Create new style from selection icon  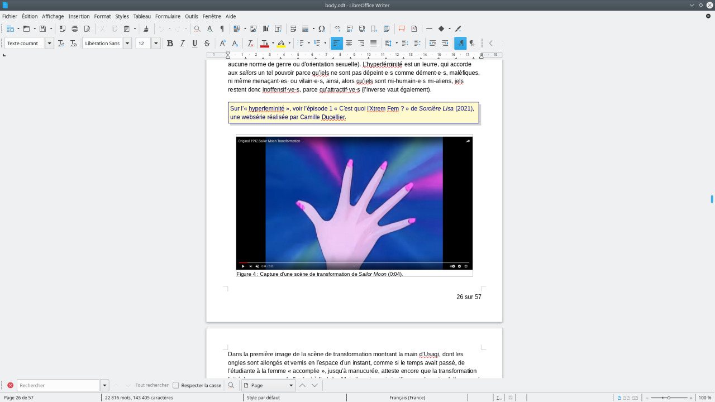pos(73,43)
